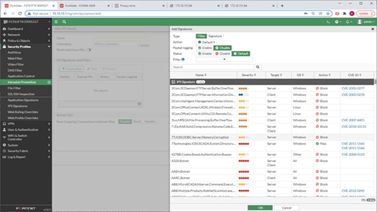Click the Chrome profile avatar
The height and width of the screenshot is (212, 377).
tap(352, 14)
